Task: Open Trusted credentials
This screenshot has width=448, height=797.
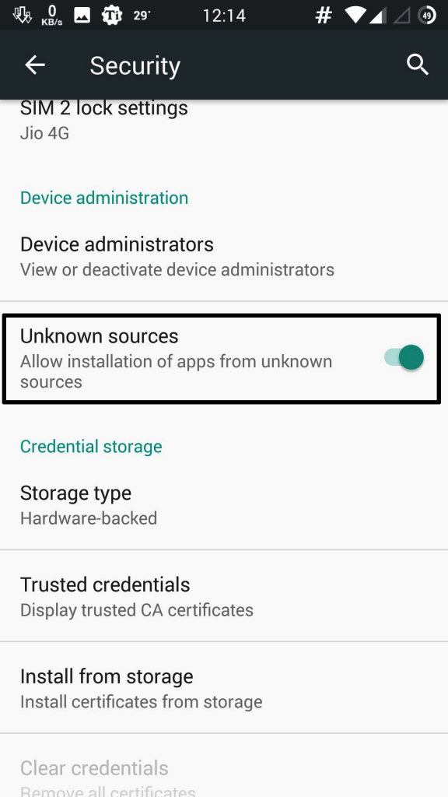Action: (x=224, y=595)
